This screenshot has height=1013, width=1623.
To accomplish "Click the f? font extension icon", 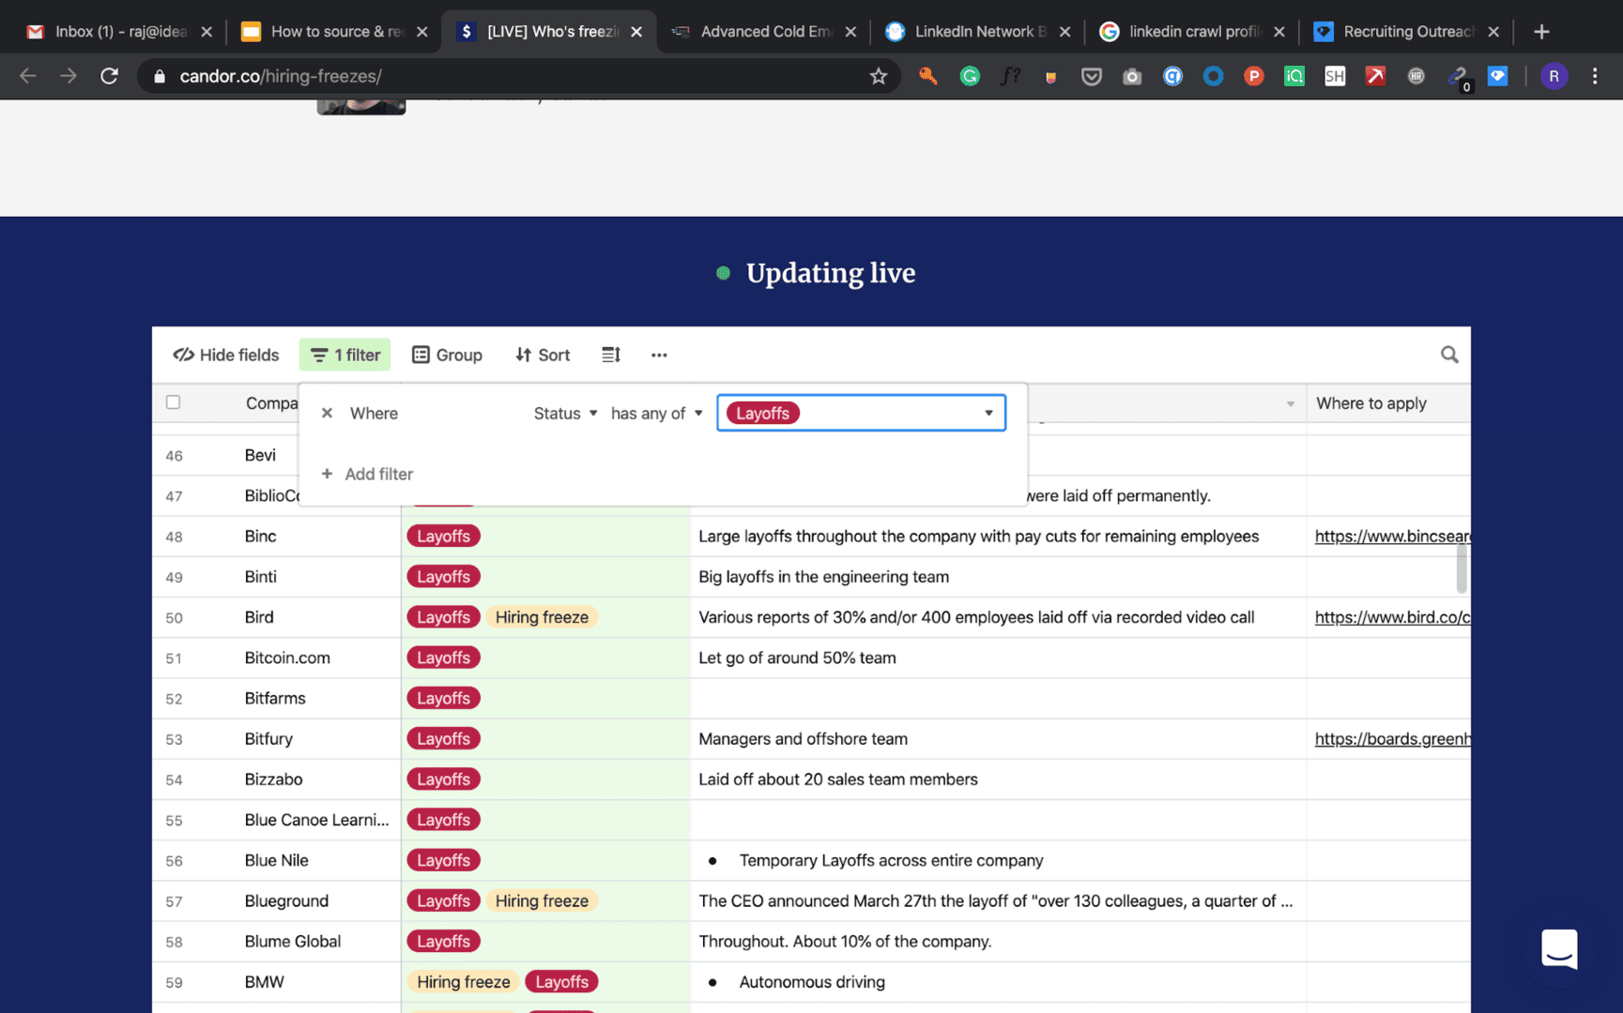I will click(x=1010, y=76).
